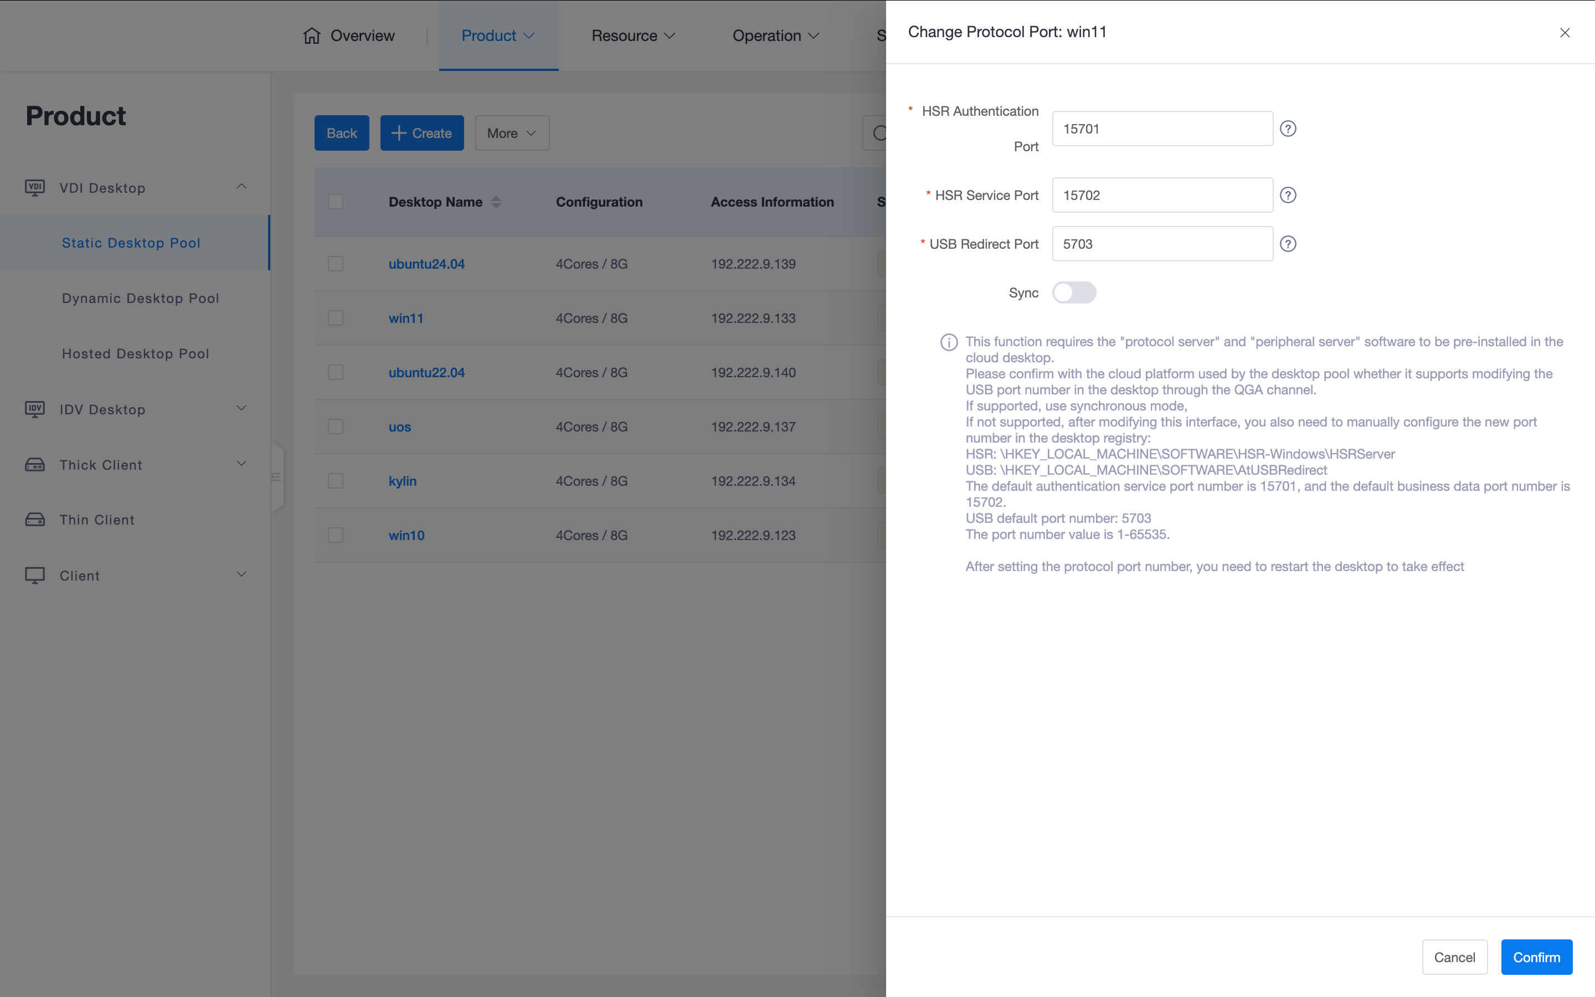Open the More dropdown button
Image resolution: width=1595 pixels, height=997 pixels.
point(512,133)
